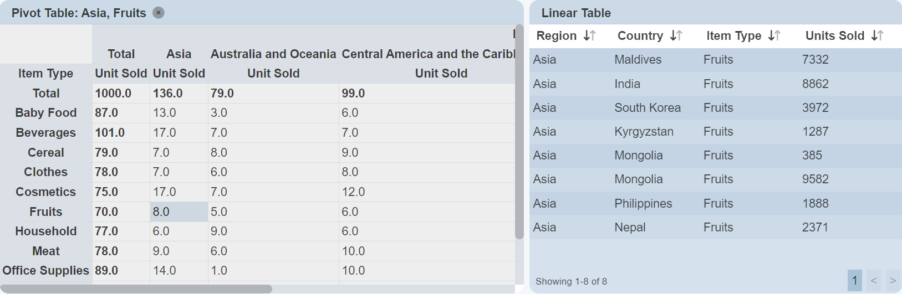Sort by Units Sold column icon
902x294 pixels.
click(x=877, y=36)
